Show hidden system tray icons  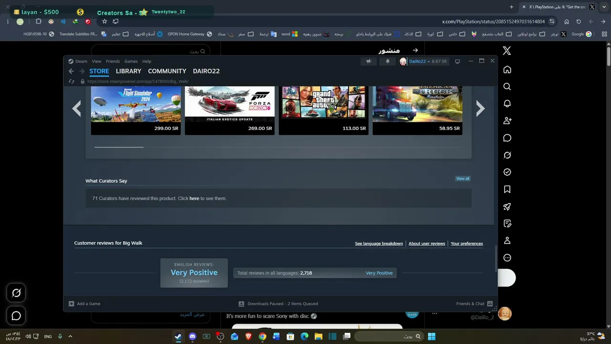point(70,336)
